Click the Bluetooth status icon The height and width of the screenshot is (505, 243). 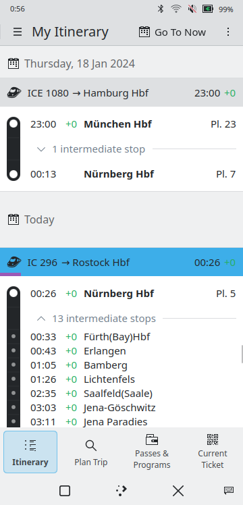pyautogui.click(x=160, y=9)
